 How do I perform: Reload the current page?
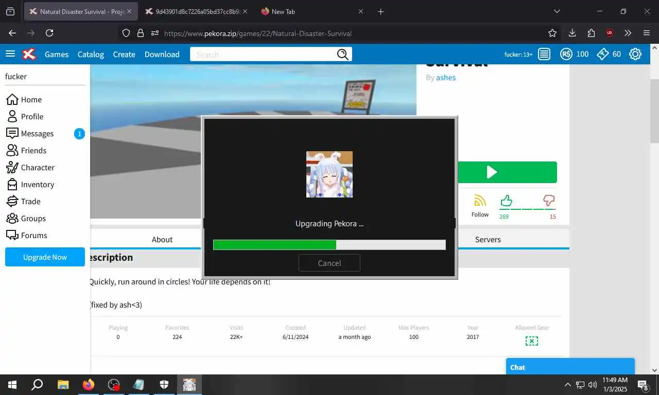point(49,33)
